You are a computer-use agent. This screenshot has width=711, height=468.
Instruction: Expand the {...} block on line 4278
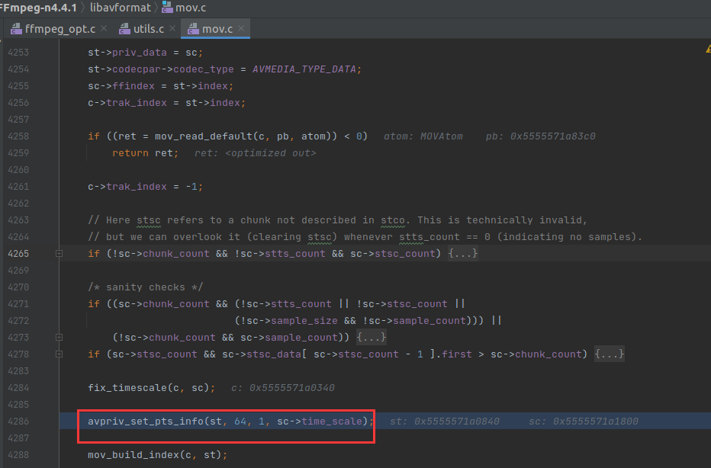coord(609,354)
